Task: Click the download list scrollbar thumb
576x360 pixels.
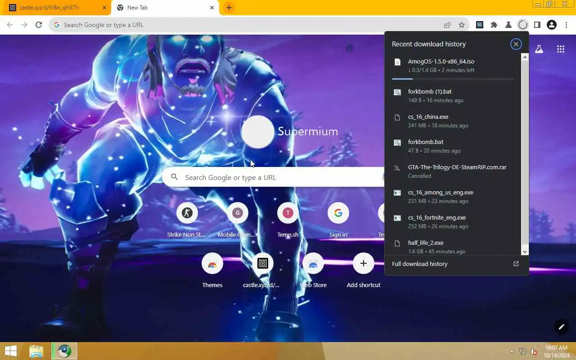Action: (x=525, y=153)
